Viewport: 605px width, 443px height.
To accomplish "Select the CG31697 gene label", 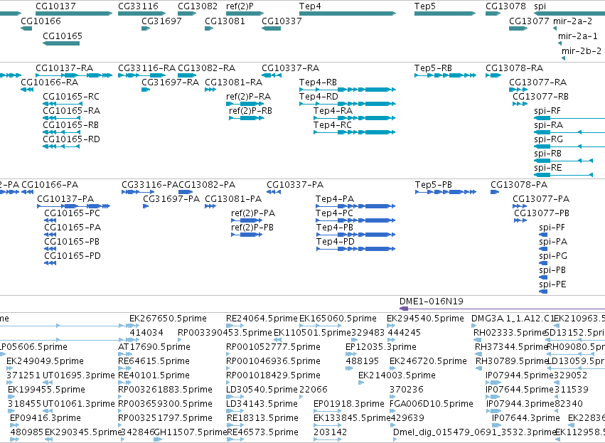I will click(x=161, y=21).
